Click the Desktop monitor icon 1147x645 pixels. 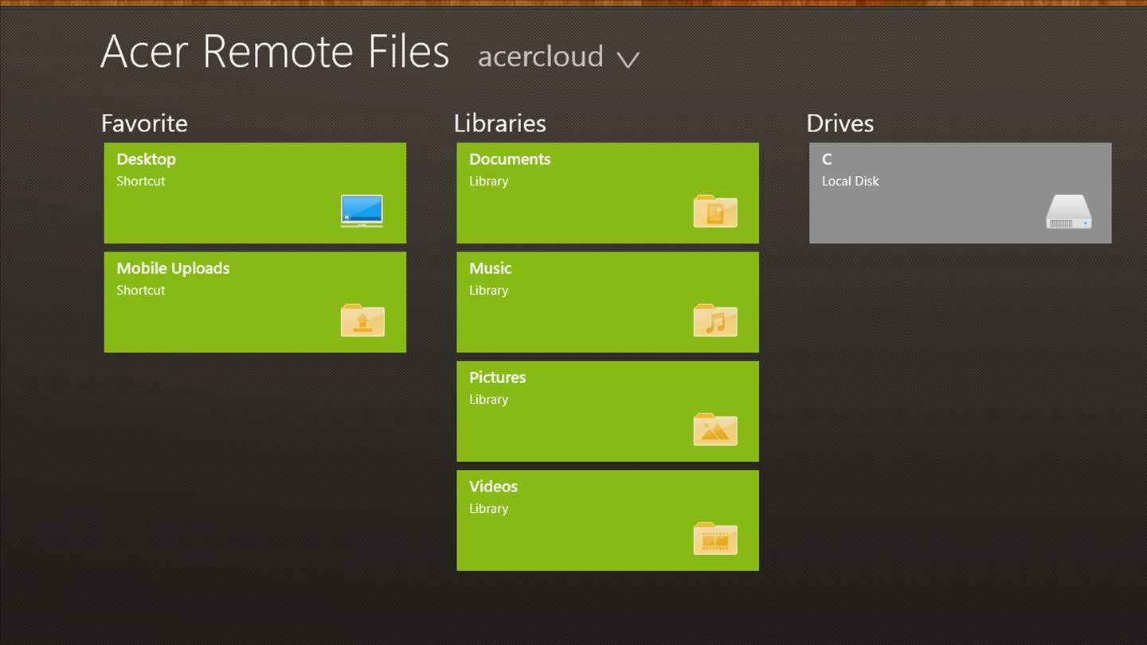362,211
